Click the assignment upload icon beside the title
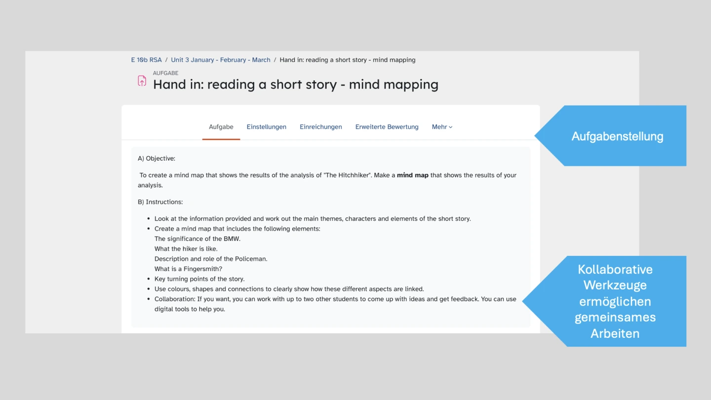 [142, 81]
